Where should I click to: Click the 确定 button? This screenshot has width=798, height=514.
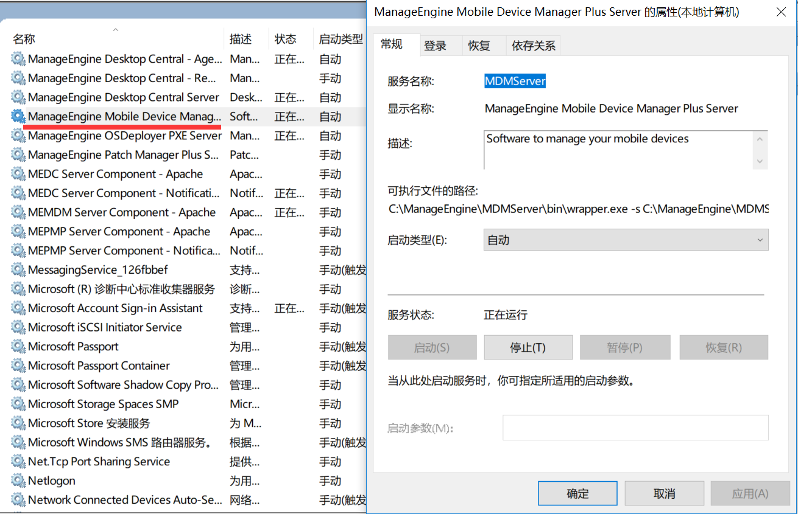coord(577,493)
